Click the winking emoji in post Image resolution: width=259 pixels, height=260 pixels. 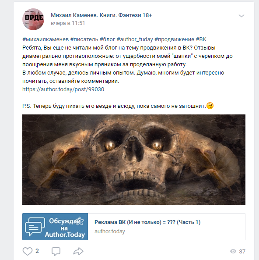pyautogui.click(x=210, y=106)
